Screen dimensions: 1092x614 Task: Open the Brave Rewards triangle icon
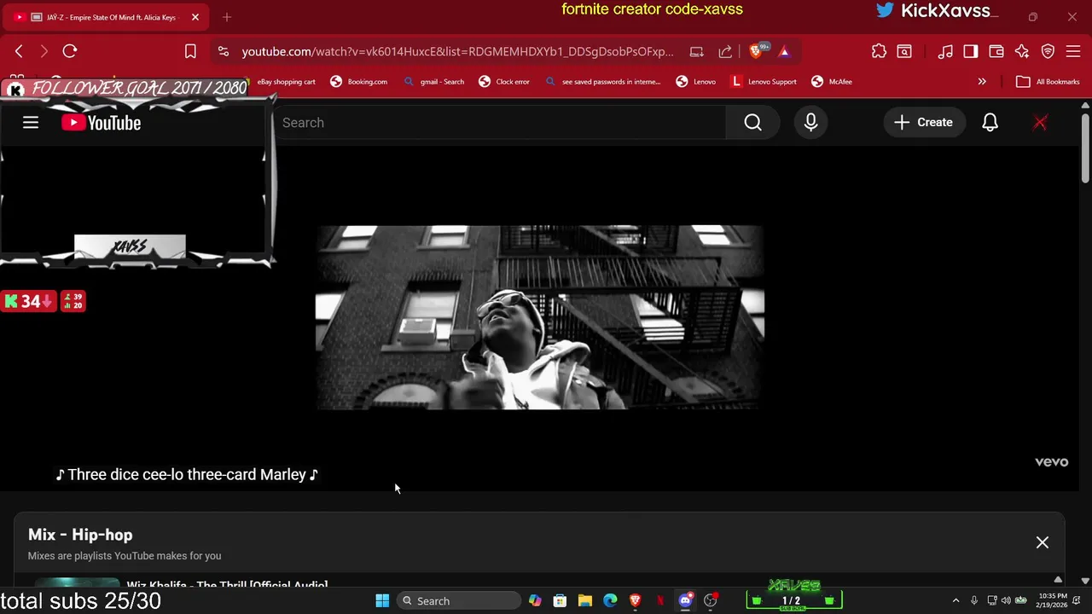point(784,51)
